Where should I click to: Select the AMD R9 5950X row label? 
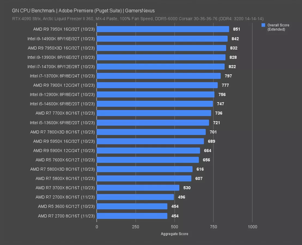click(64, 141)
